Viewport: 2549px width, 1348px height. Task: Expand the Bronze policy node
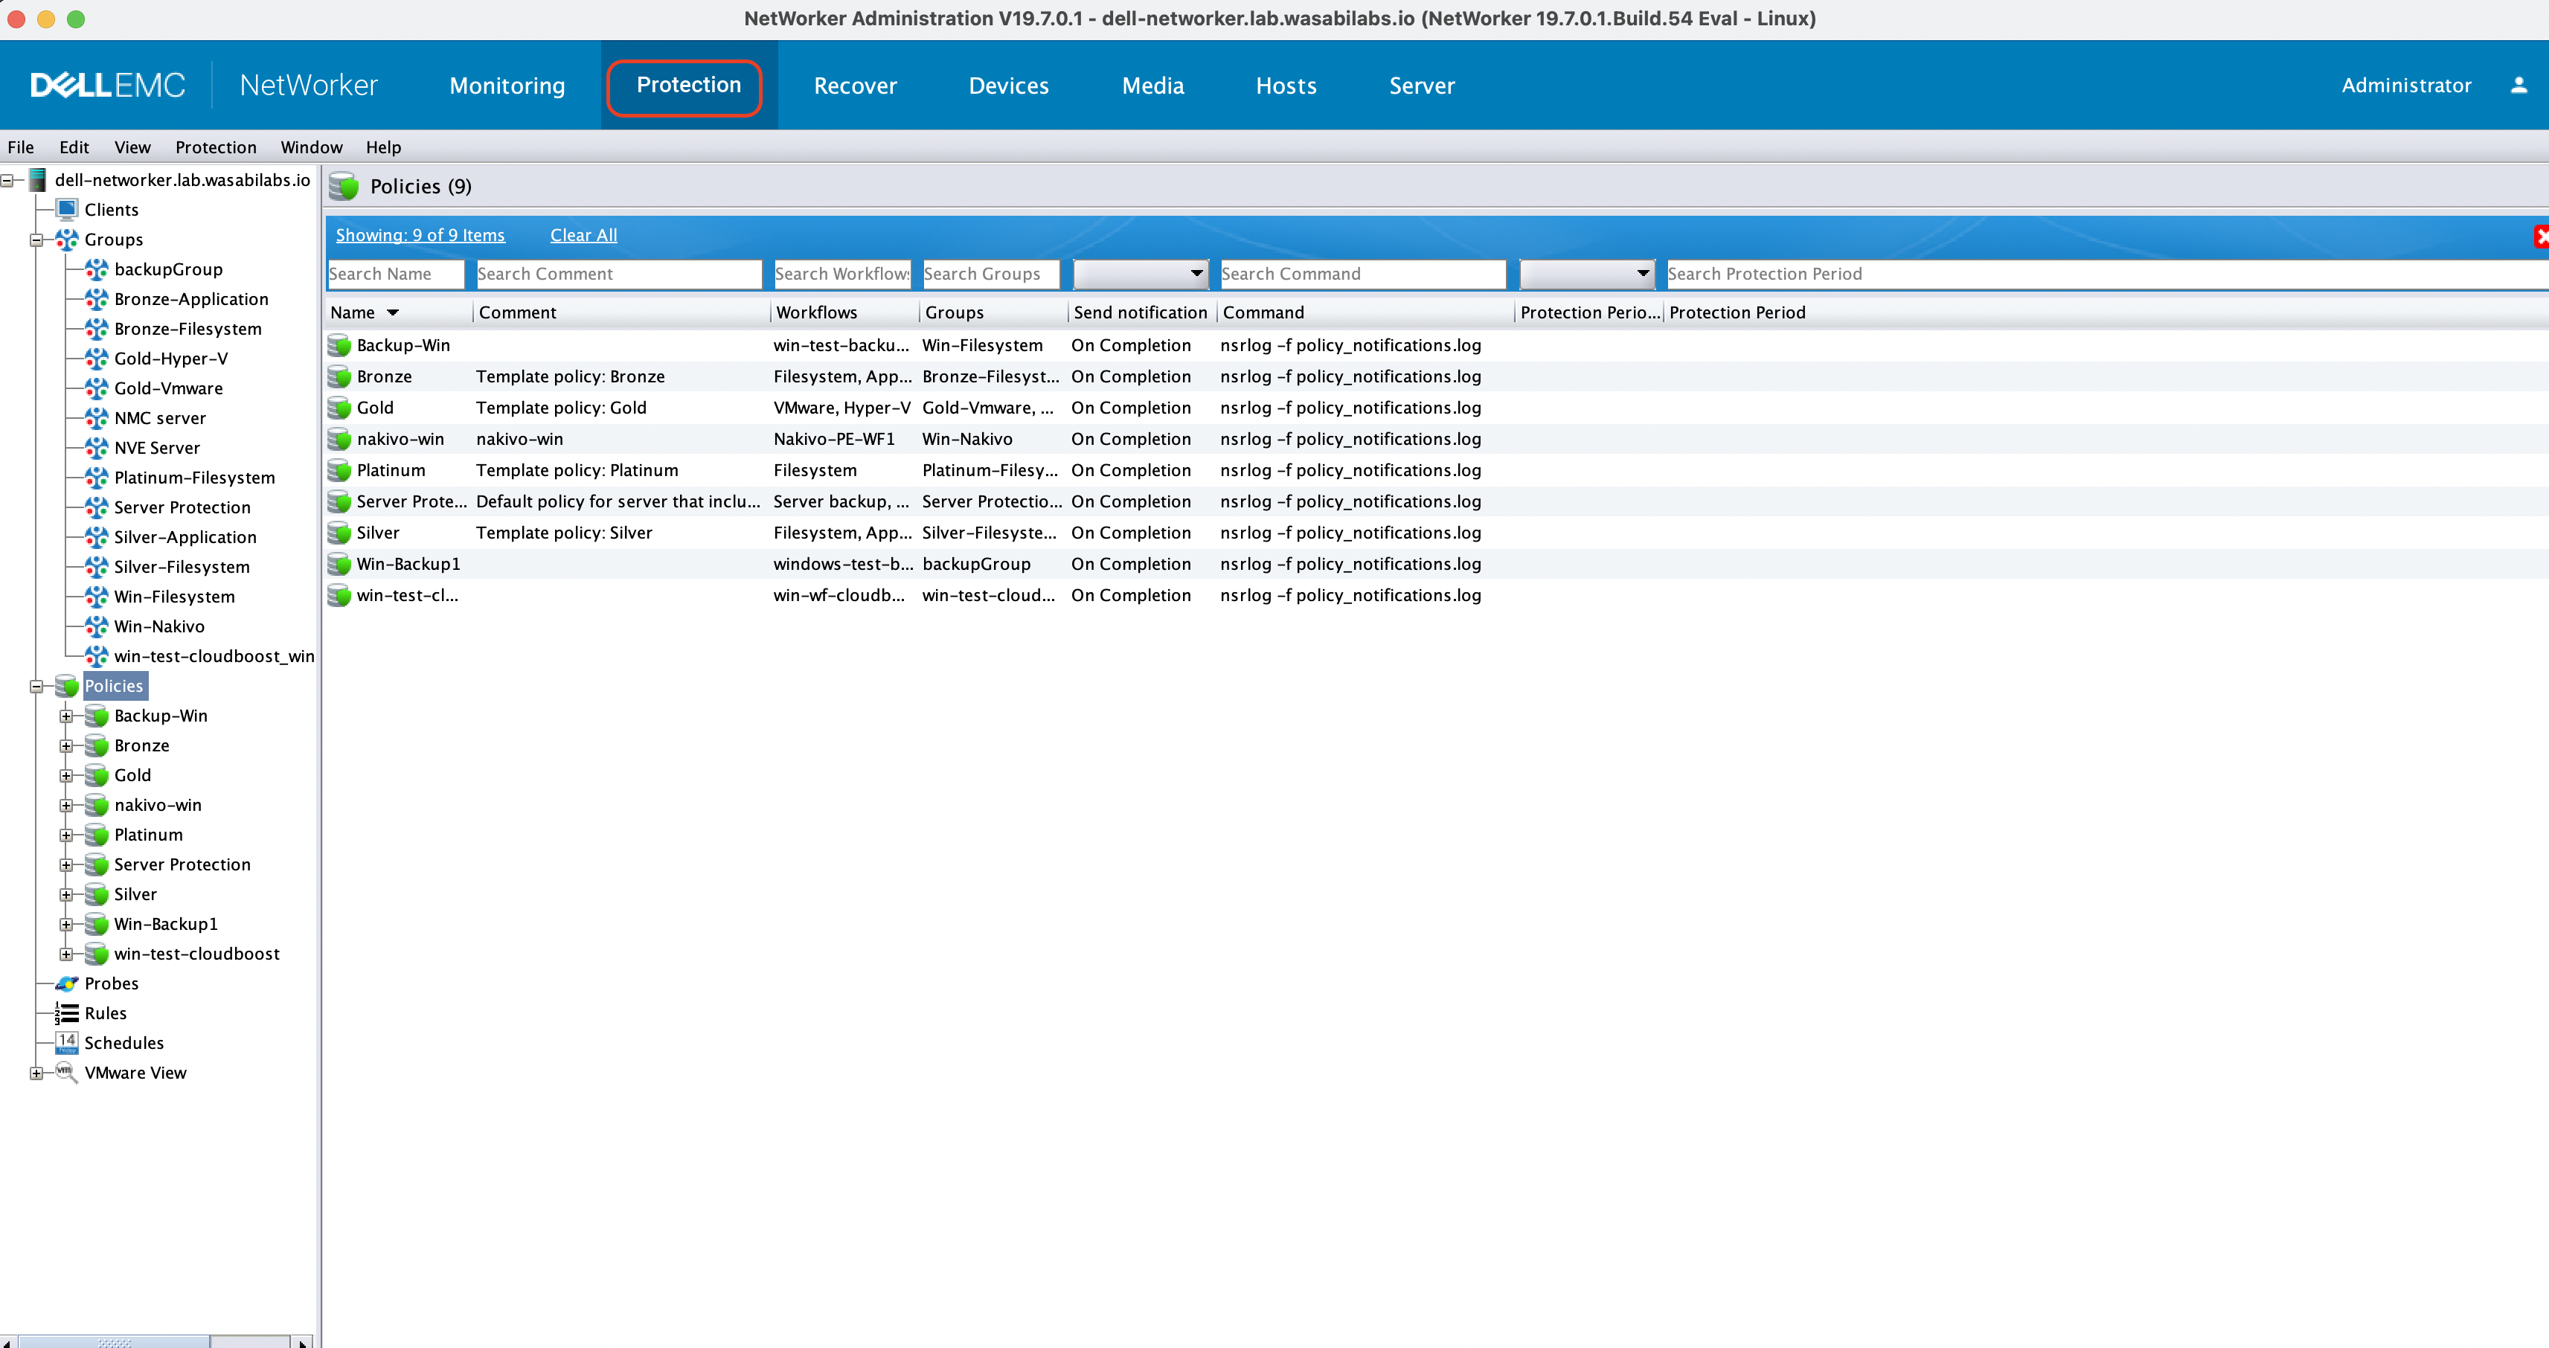[x=66, y=745]
